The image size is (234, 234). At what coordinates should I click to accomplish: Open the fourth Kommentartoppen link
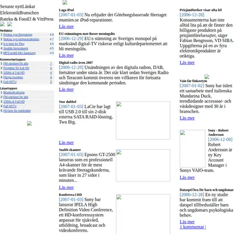tap(13, 77)
